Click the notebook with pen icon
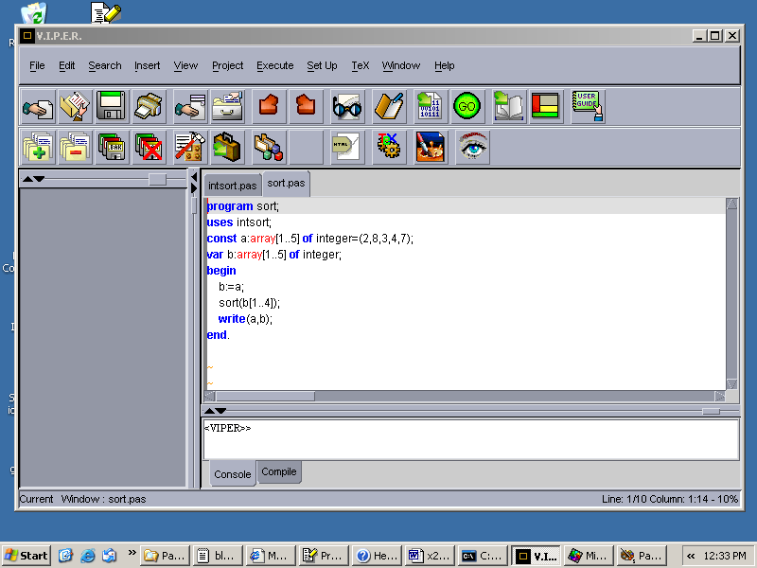The width and height of the screenshot is (757, 568). coord(389,106)
